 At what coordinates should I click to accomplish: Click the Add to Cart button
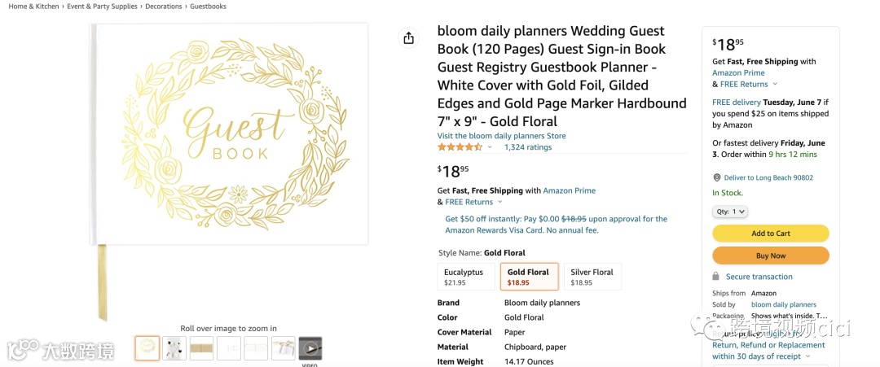[770, 234]
